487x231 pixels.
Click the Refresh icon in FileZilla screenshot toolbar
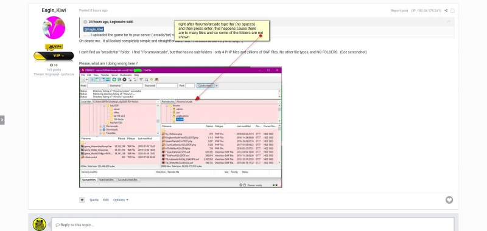[x=114, y=80]
